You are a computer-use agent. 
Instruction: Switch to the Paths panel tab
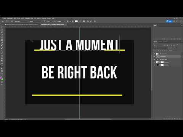coord(165,42)
